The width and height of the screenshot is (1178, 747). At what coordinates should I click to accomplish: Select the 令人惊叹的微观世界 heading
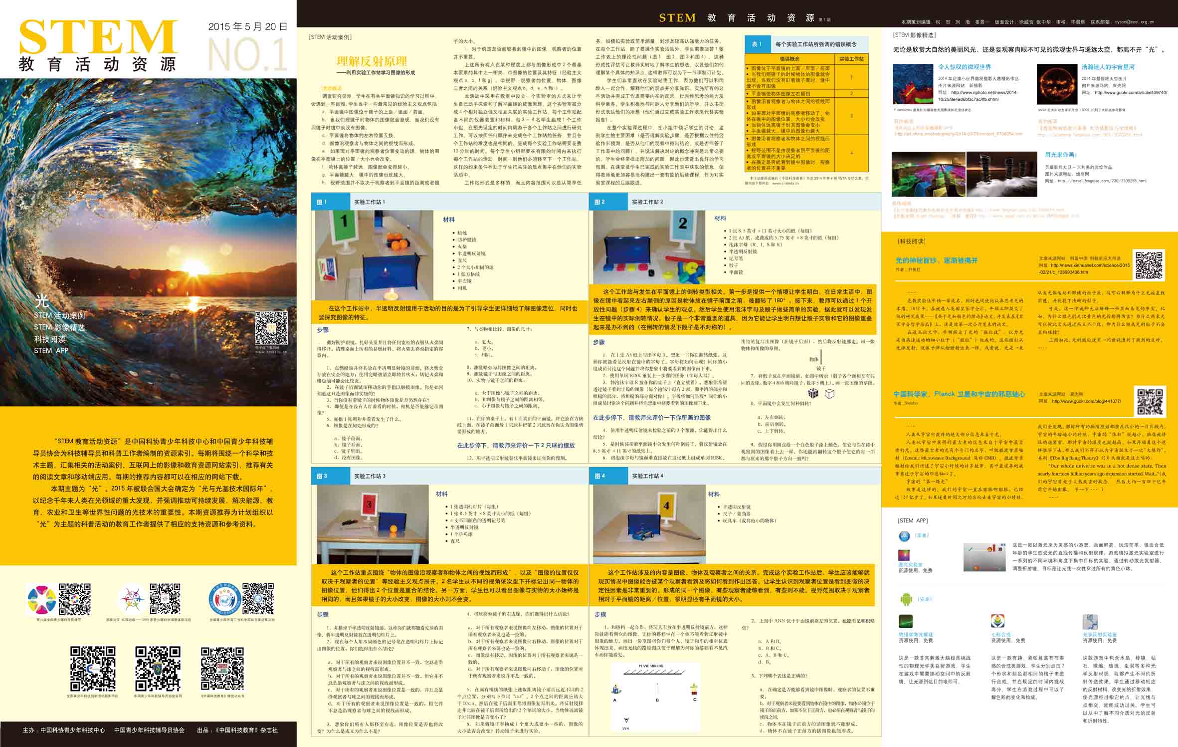(965, 67)
